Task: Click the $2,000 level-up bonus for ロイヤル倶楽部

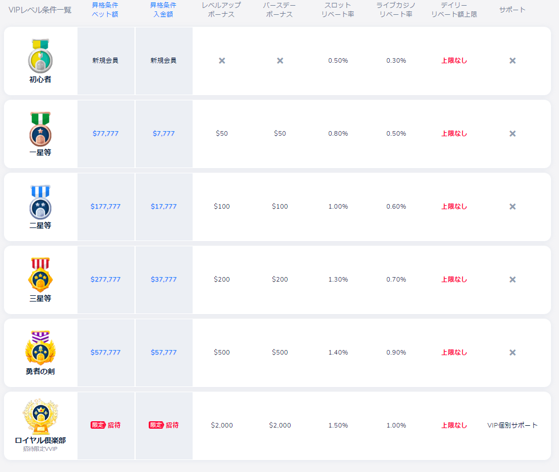Action: click(x=222, y=425)
